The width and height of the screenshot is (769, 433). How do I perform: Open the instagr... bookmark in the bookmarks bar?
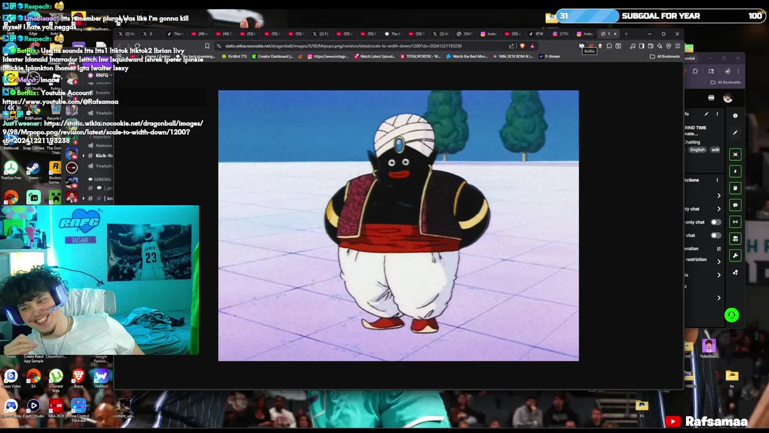pos(329,57)
